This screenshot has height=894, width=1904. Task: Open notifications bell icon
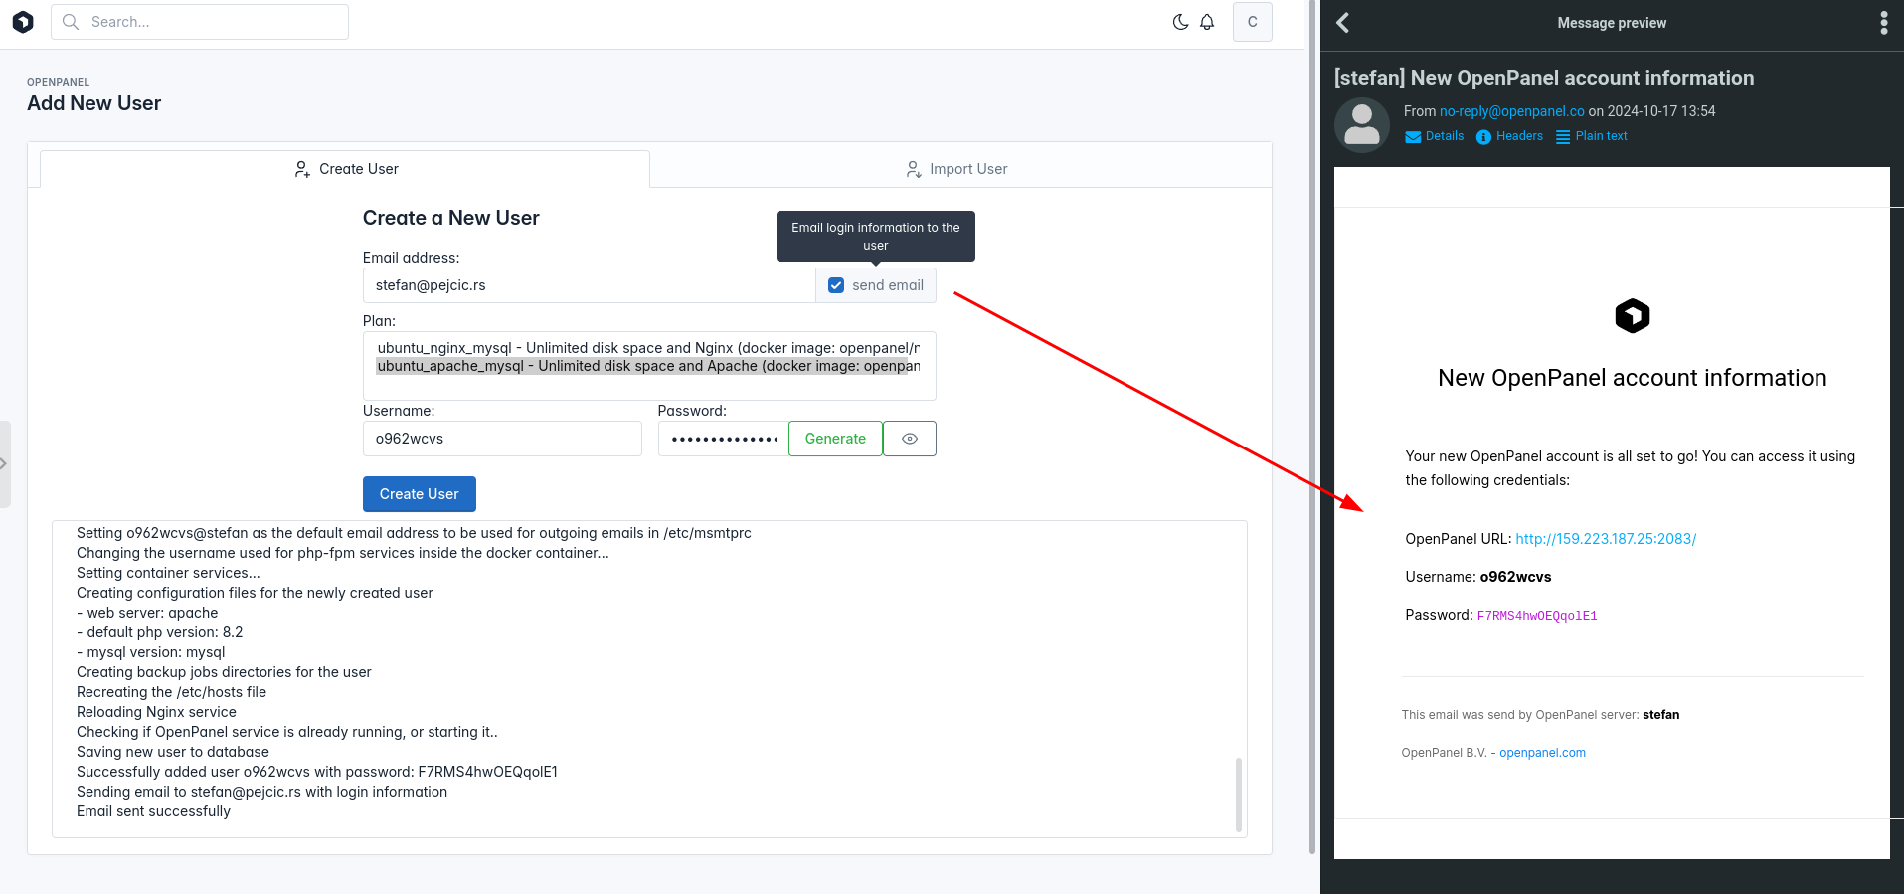[1207, 22]
